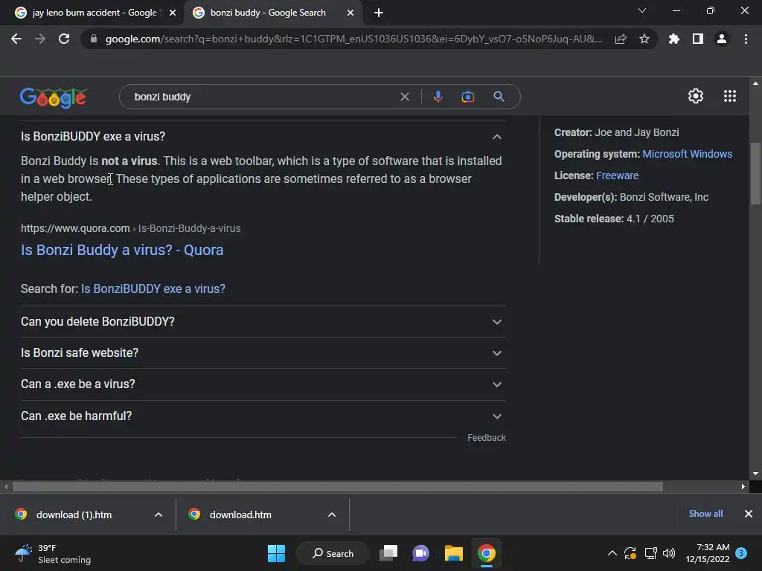Open 'Is Bonzi Buddy a virus? - Quora' link
Viewport: 762px width, 571px height.
[122, 250]
